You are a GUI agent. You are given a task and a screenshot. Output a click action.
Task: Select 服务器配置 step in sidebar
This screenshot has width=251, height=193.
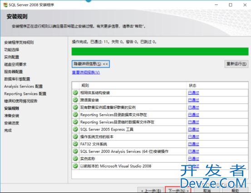(14, 72)
